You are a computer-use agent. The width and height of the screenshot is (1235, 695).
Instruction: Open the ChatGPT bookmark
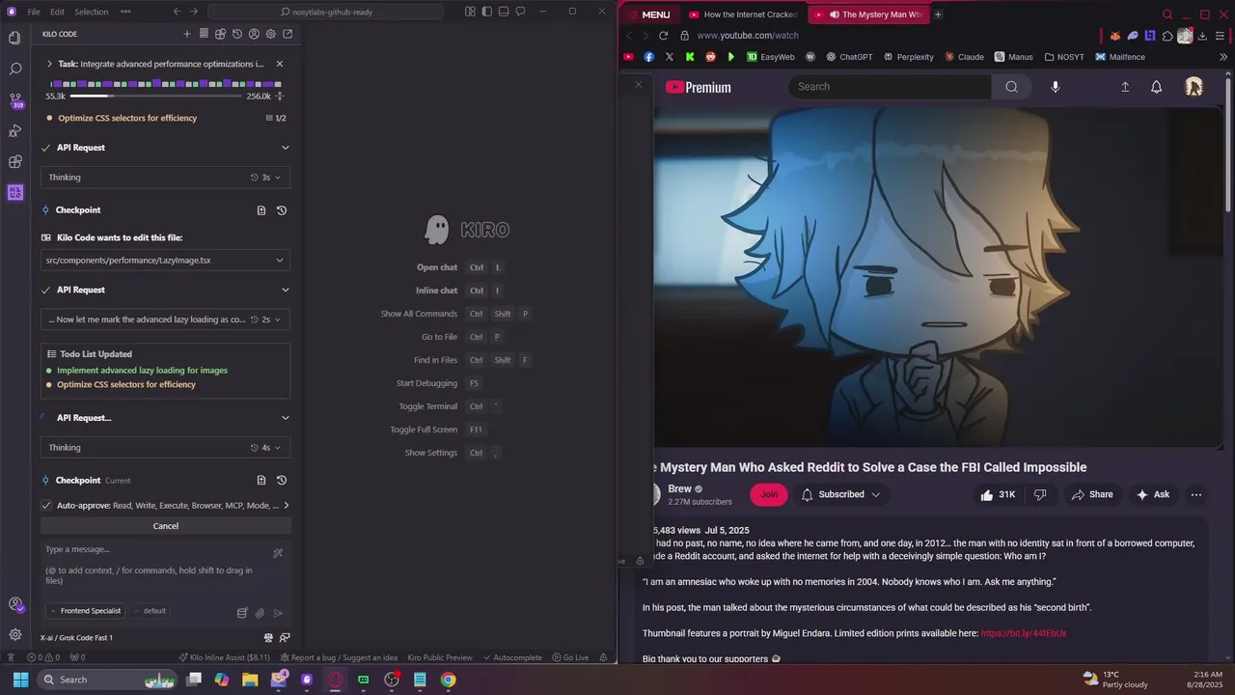(848, 57)
